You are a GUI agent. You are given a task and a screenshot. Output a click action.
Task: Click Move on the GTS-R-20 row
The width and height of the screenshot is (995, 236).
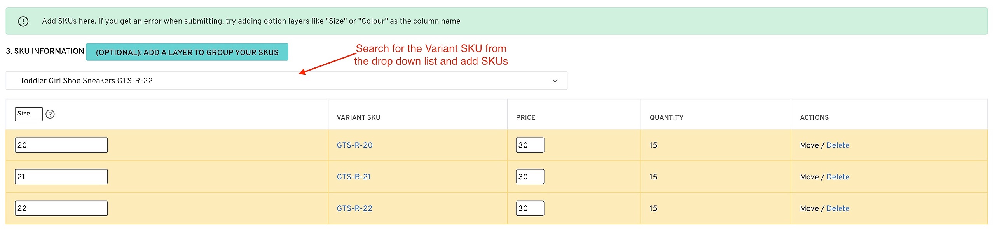(x=809, y=145)
